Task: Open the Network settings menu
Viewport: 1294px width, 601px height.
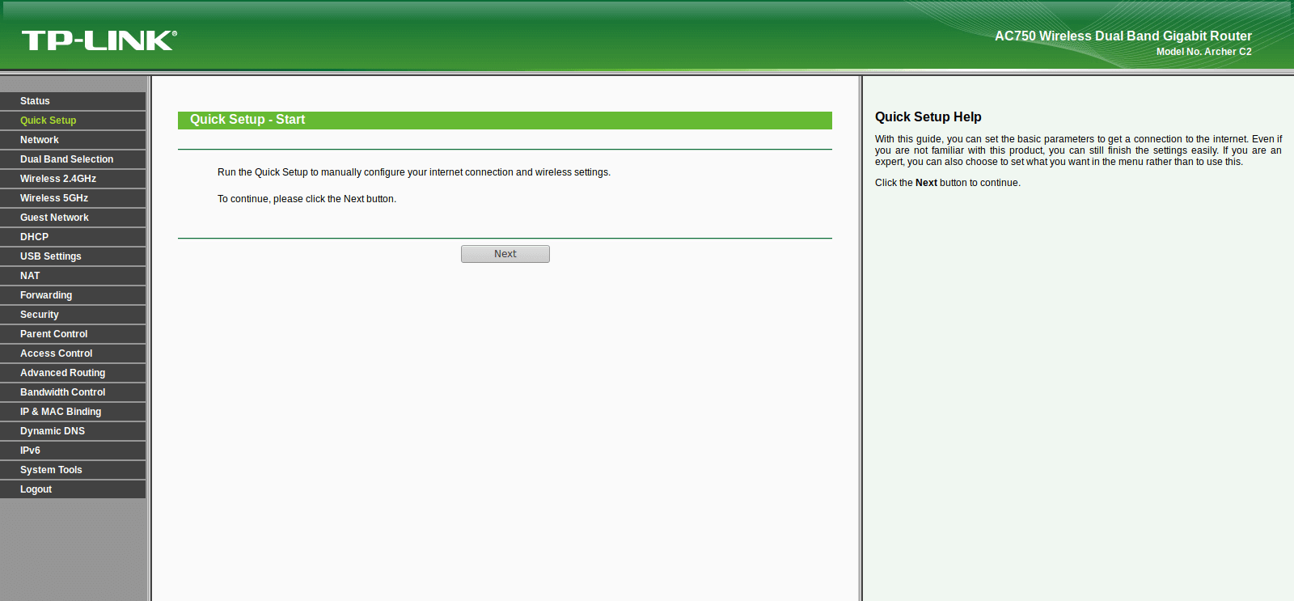Action: pyautogui.click(x=73, y=140)
